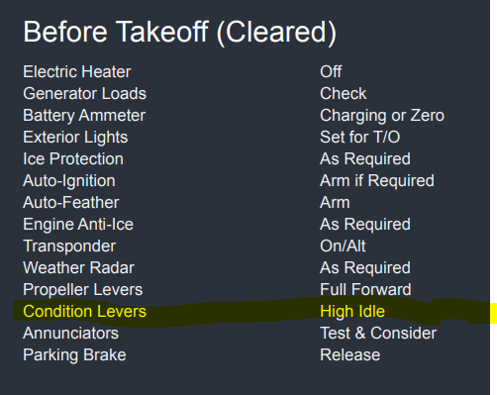497x395 pixels.
Task: Select the Propeller Levers item
Action: [x=83, y=290]
